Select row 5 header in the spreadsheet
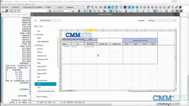The height and width of the screenshot is (106, 189). click(x=61, y=47)
